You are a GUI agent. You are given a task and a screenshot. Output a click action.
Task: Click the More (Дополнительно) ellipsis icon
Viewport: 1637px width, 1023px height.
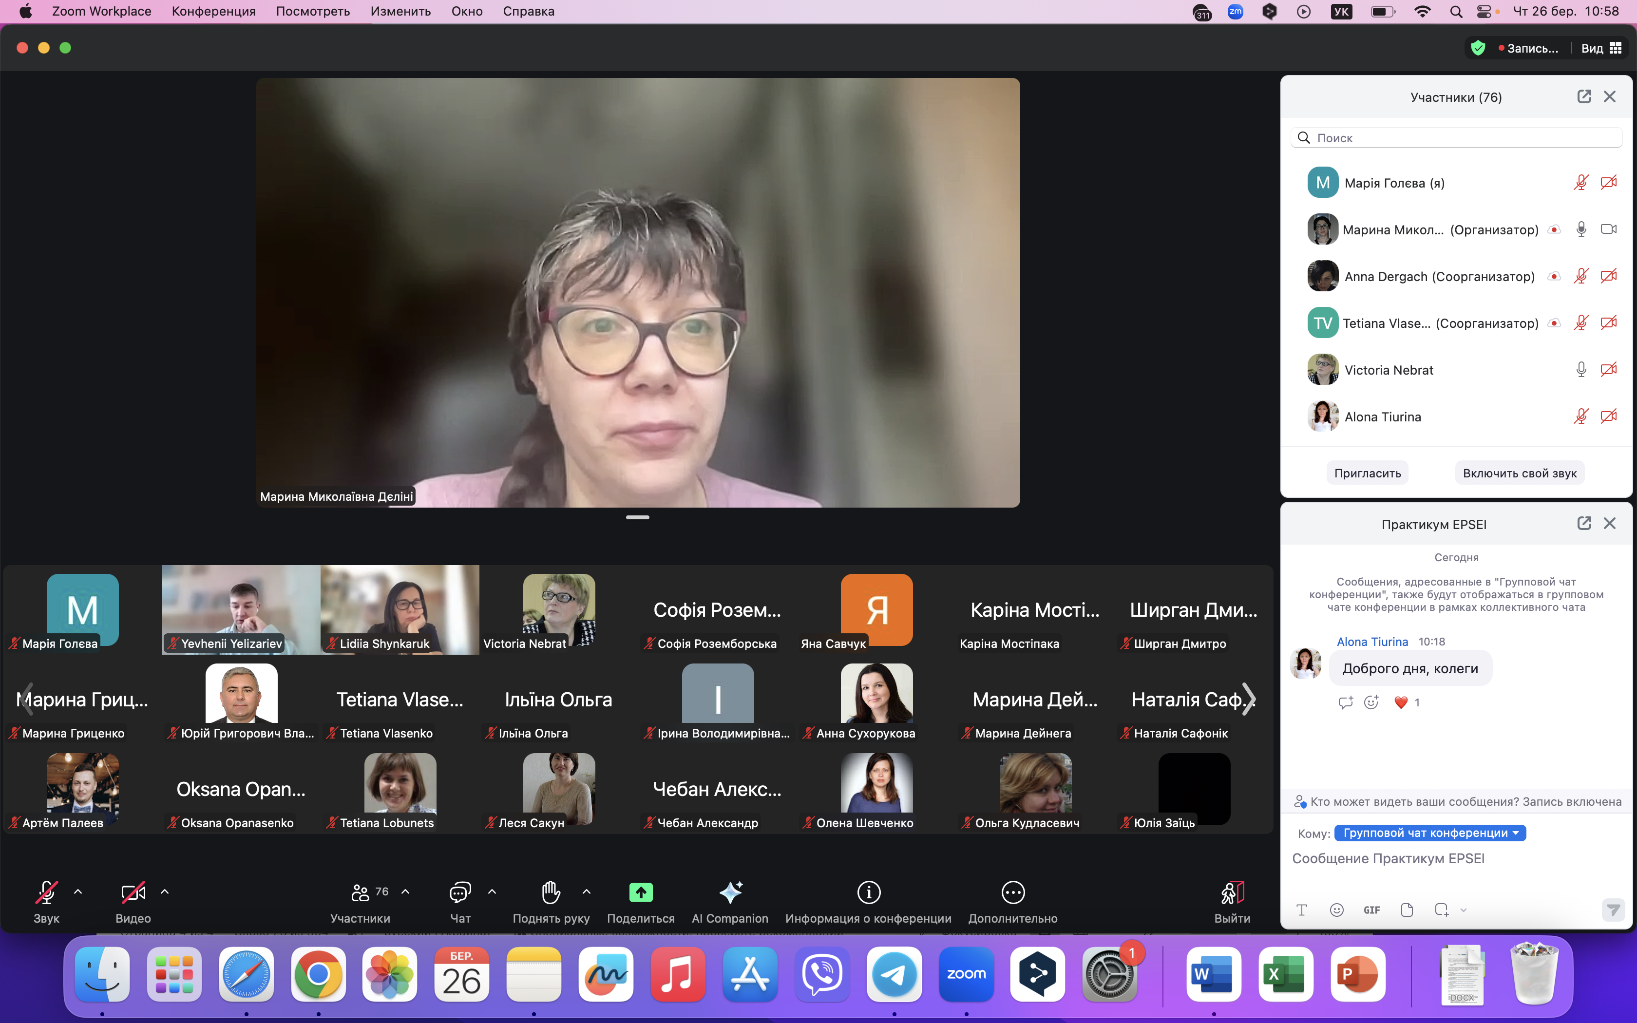pos(1012,893)
